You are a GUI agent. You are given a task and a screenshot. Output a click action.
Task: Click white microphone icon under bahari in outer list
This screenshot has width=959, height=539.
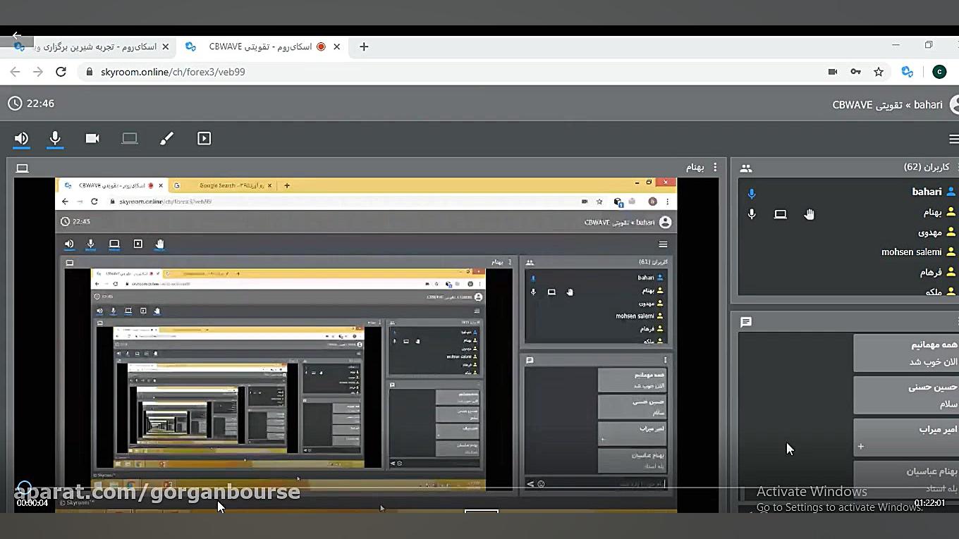click(x=752, y=214)
